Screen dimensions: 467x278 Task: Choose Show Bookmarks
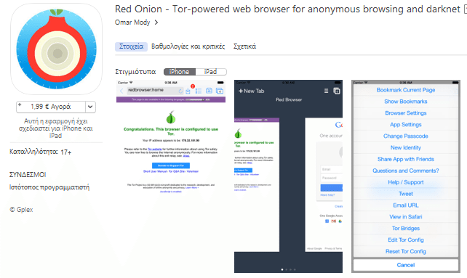click(x=406, y=102)
